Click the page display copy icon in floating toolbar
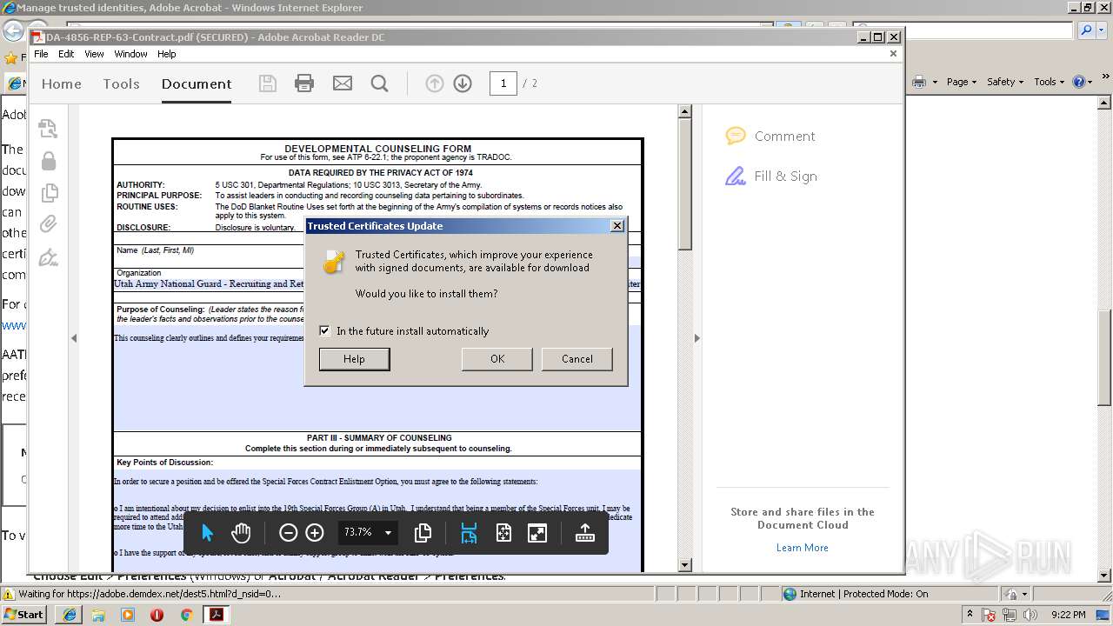Viewport: 1113px width, 626px height. 423,533
